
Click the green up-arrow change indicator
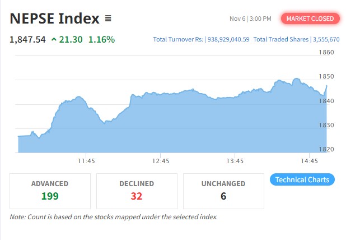[53, 39]
